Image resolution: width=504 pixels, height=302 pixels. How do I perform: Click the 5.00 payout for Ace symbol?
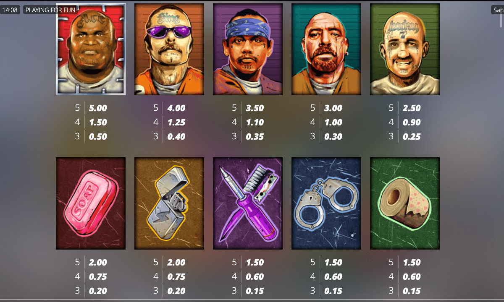98,108
